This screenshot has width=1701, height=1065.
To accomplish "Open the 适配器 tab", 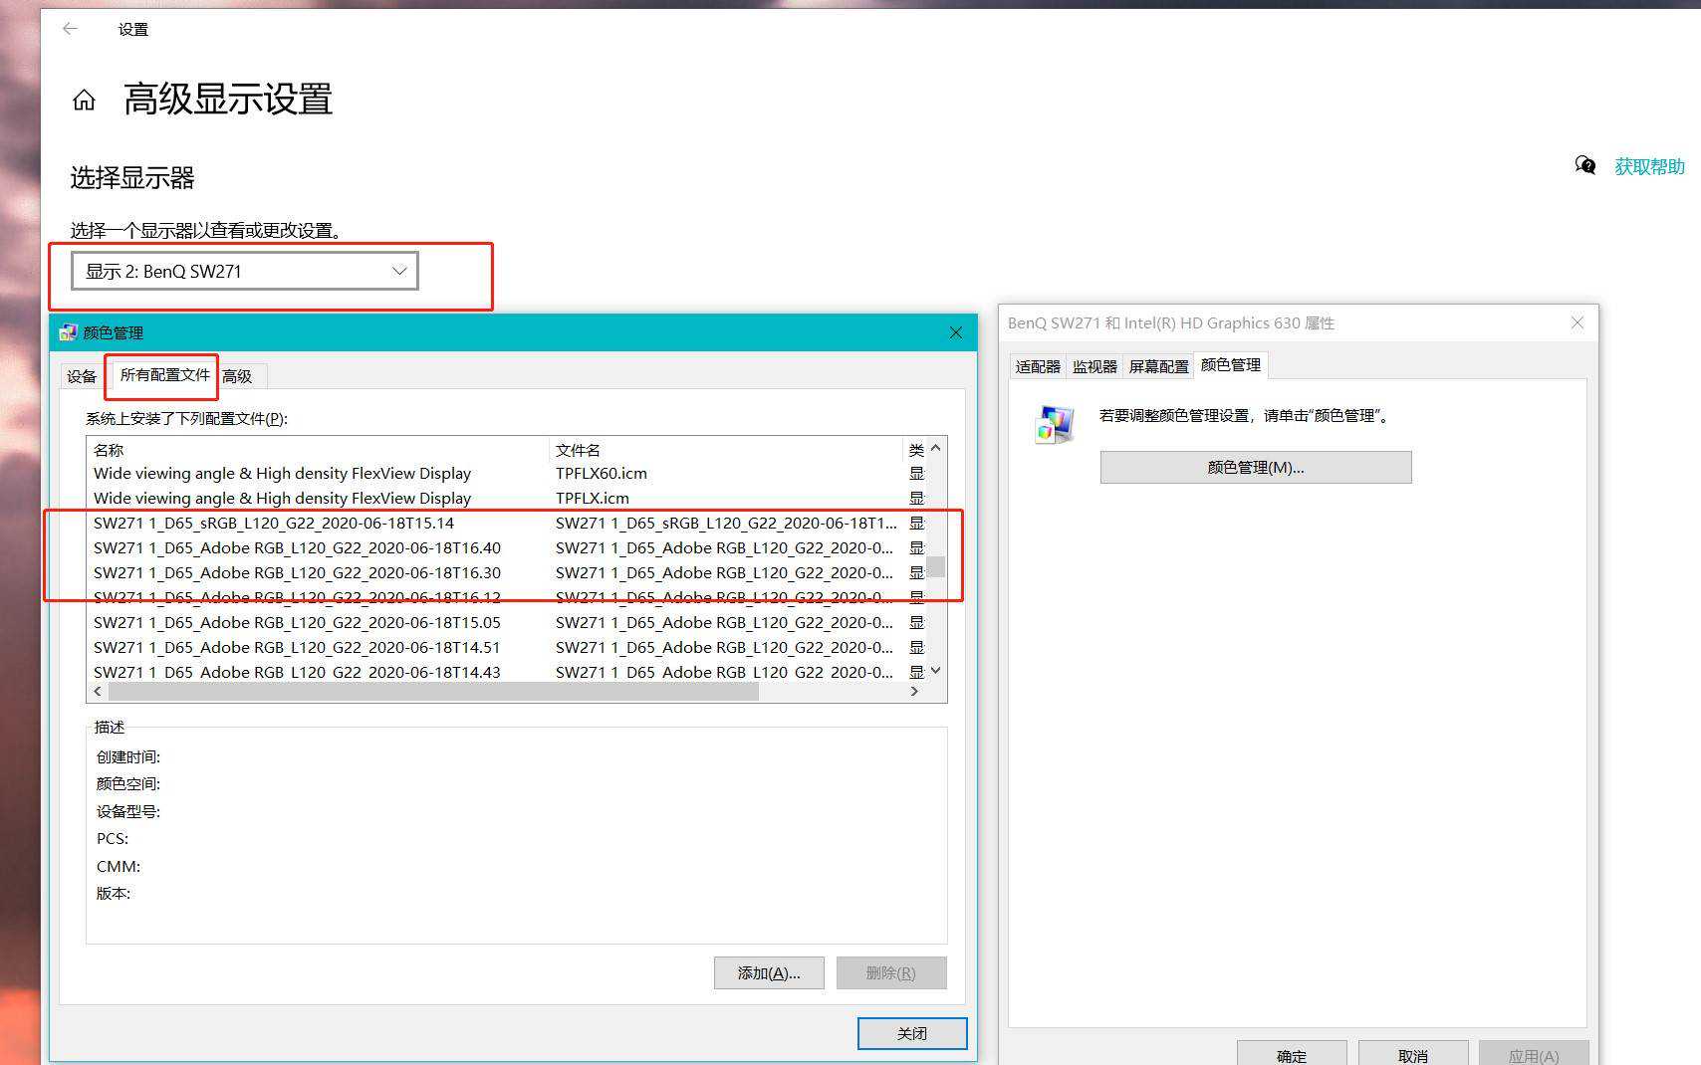I will tap(1037, 366).
